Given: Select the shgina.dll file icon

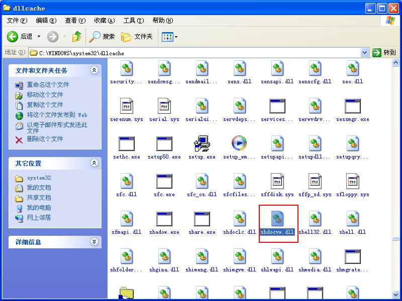Looking at the screenshot, I should [x=164, y=256].
